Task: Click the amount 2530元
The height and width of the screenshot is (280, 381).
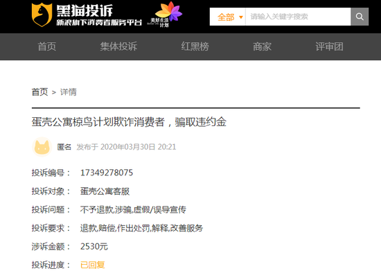Action: coord(94,247)
